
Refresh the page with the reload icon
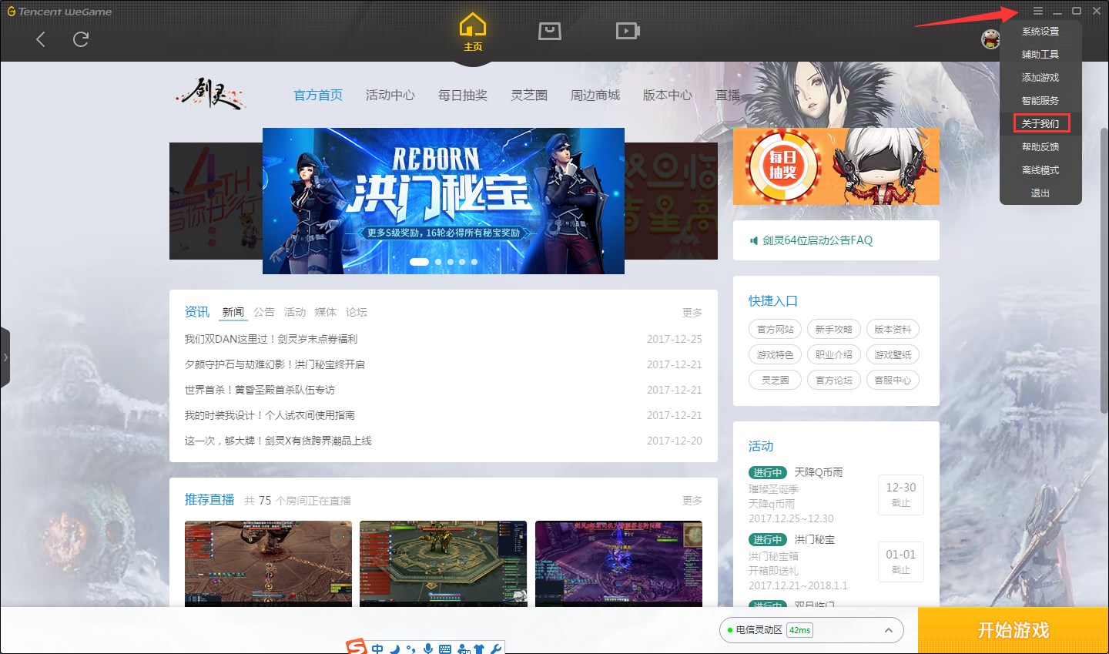tap(81, 39)
